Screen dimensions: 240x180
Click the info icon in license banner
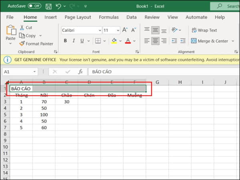tap(7, 60)
